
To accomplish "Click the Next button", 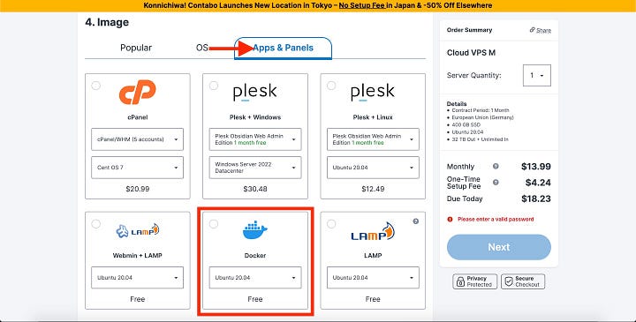I will pyautogui.click(x=499, y=247).
